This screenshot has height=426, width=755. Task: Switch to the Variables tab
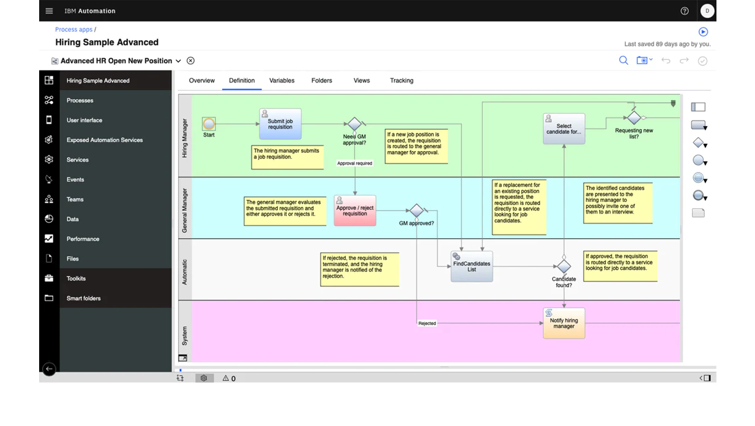point(281,80)
